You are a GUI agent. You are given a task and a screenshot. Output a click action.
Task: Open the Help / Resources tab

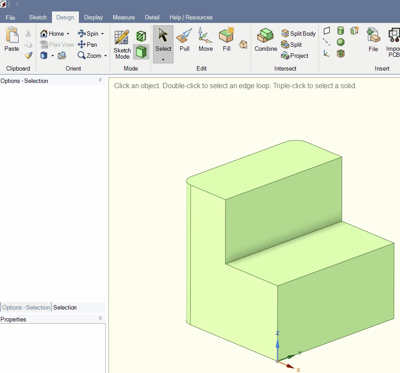[191, 17]
